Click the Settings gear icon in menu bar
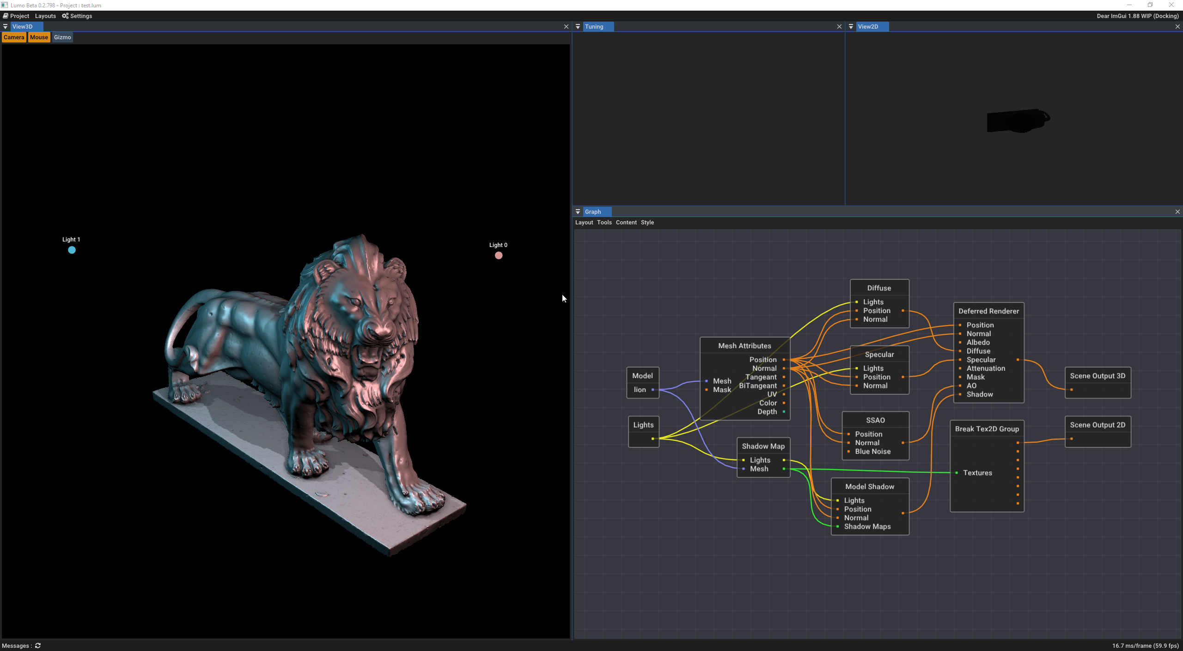This screenshot has height=651, width=1183. coord(65,16)
